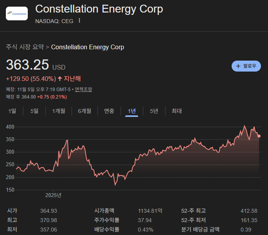The height and width of the screenshot is (235, 268).
Task: Click the NASDAQ: CEG ticker text
Action: [x=54, y=21]
